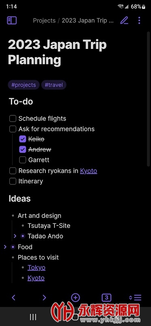Tick the Itinerary checkbox
Viewport: 151px width, 326px height.
coord(13,181)
